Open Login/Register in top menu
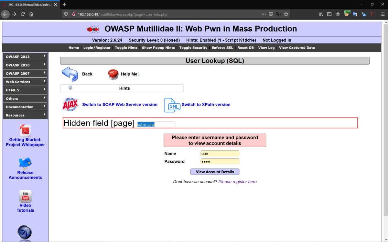 point(97,48)
